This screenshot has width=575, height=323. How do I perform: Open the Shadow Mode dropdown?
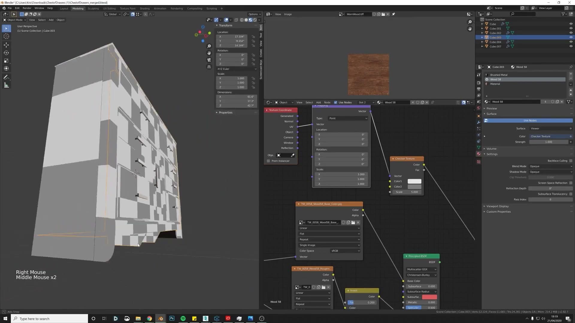coord(550,172)
